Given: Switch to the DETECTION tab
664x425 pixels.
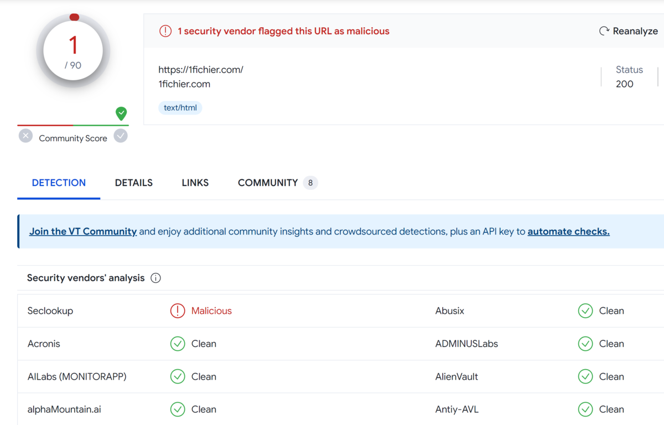Looking at the screenshot, I should [x=59, y=183].
